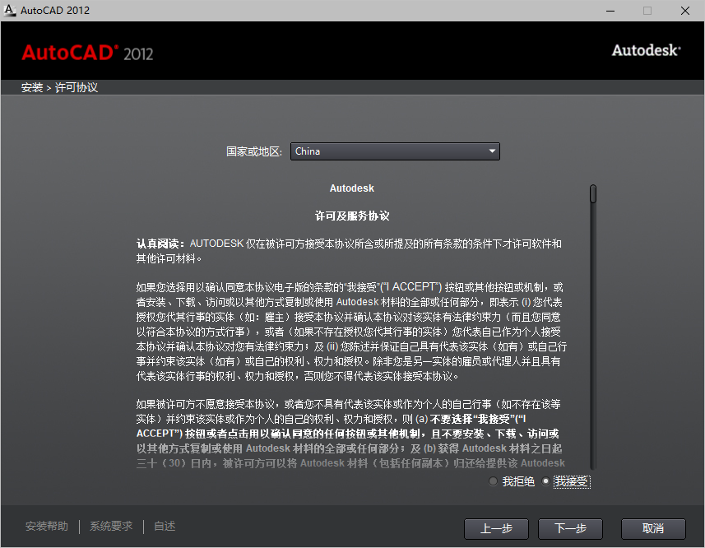Click the dropdown arrow next to China

(x=492, y=151)
